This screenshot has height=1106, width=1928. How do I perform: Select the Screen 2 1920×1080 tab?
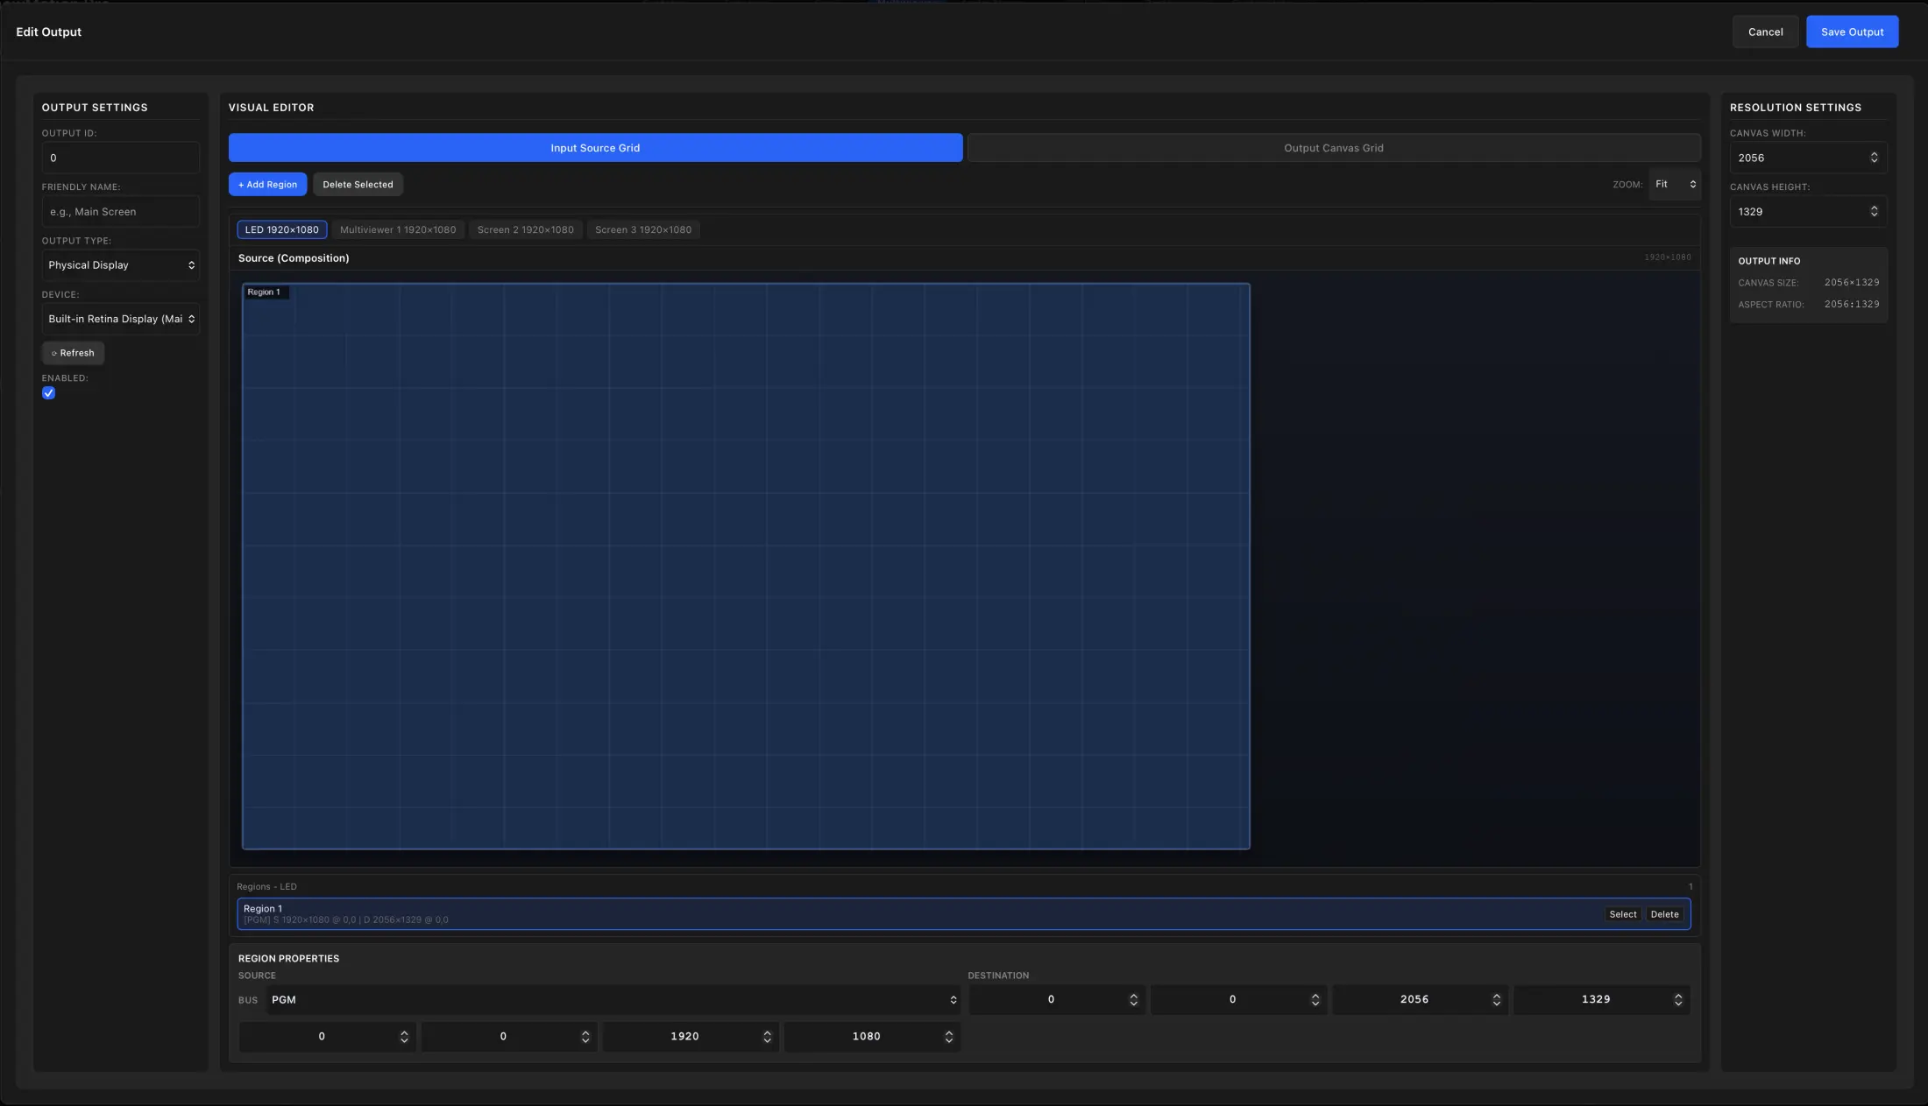[x=526, y=229]
